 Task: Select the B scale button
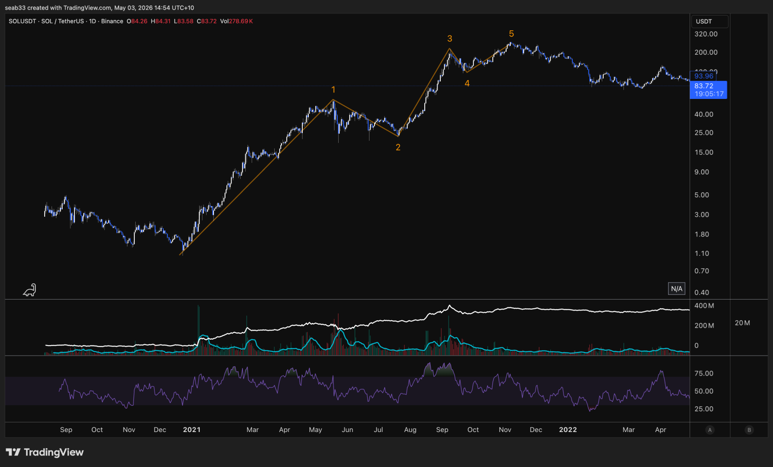click(x=749, y=430)
